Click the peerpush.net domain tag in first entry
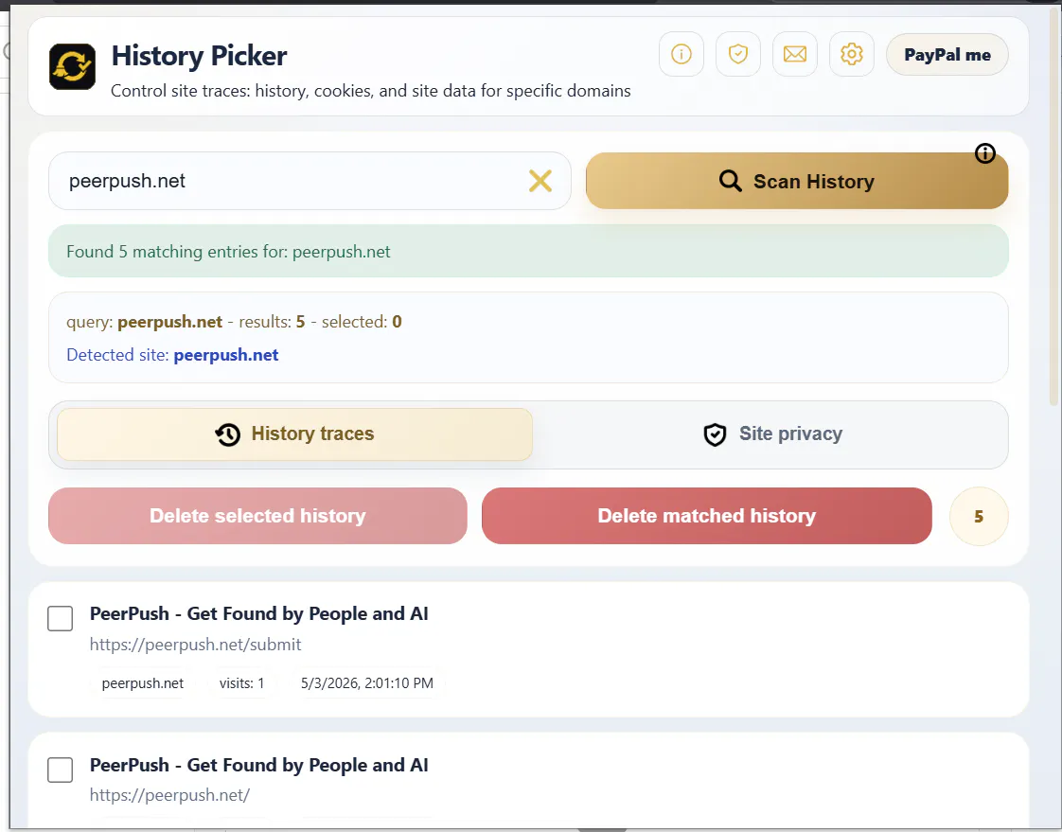This screenshot has width=1062, height=832. [x=143, y=683]
